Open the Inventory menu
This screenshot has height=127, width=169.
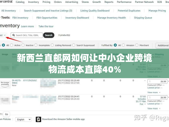point(34,2)
